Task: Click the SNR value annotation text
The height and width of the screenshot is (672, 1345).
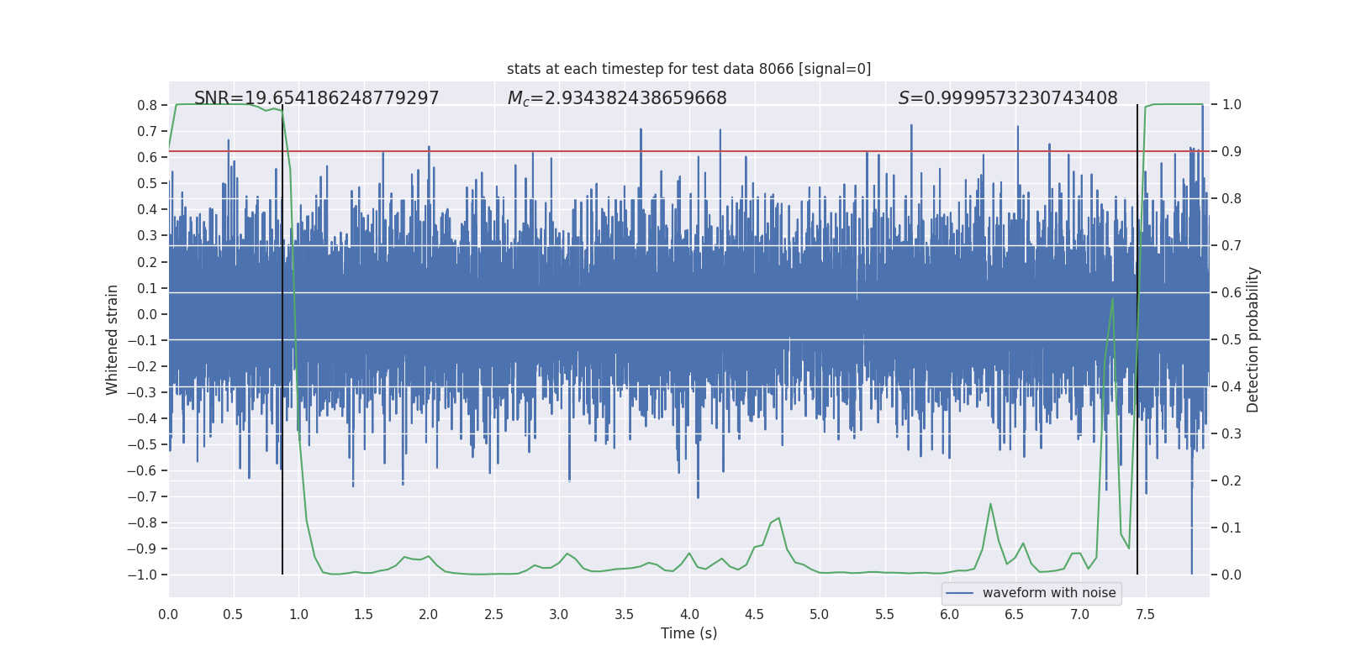Action: coord(316,98)
